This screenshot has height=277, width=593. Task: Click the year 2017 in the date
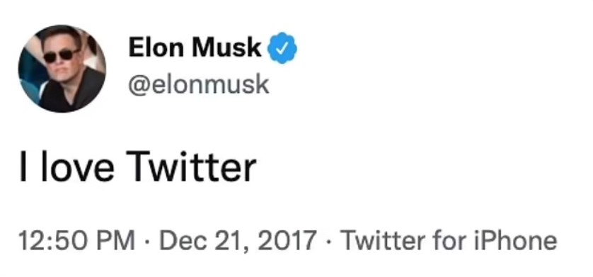pyautogui.click(x=286, y=241)
